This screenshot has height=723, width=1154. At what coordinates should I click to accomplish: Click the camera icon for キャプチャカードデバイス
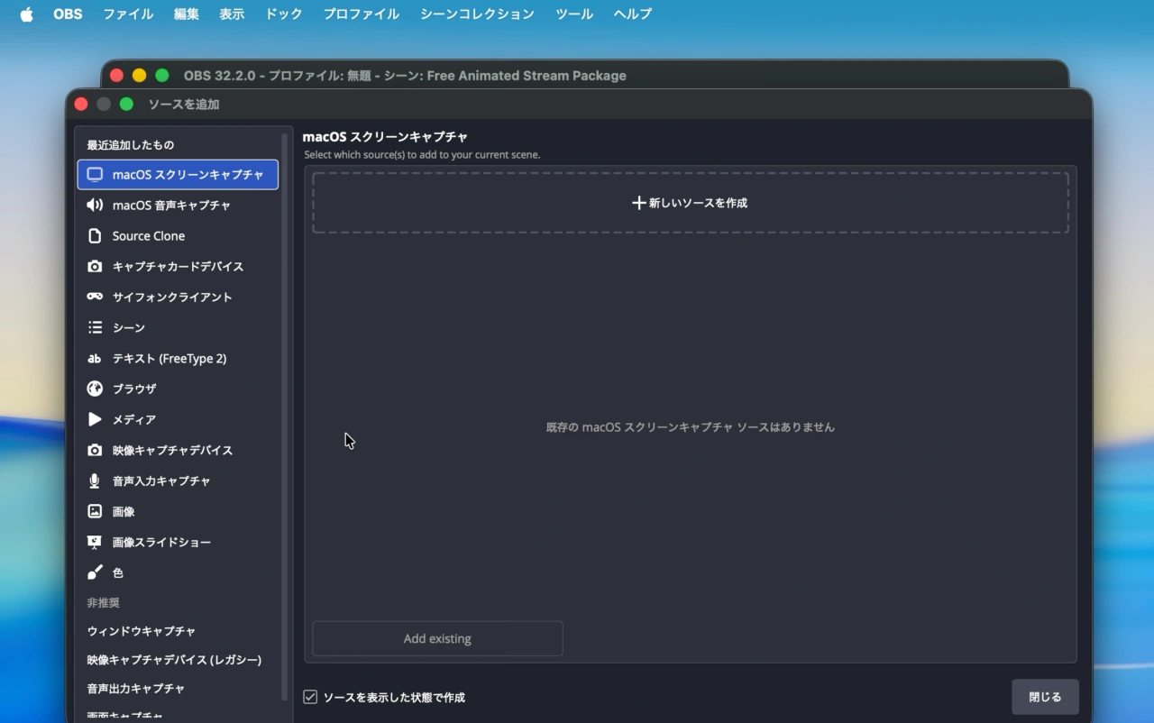(95, 267)
